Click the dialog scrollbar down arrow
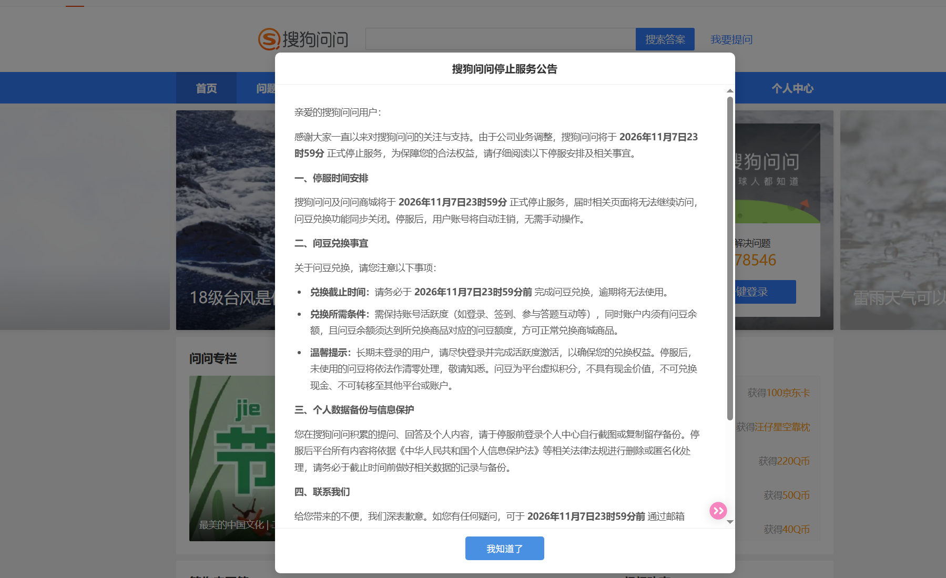This screenshot has width=946, height=578. [x=730, y=522]
